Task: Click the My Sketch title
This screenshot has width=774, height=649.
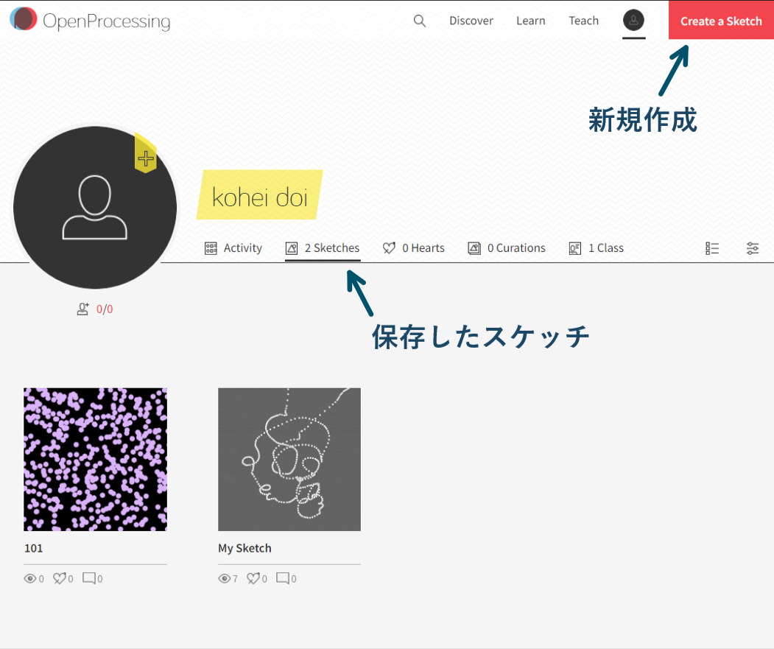Action: (244, 548)
